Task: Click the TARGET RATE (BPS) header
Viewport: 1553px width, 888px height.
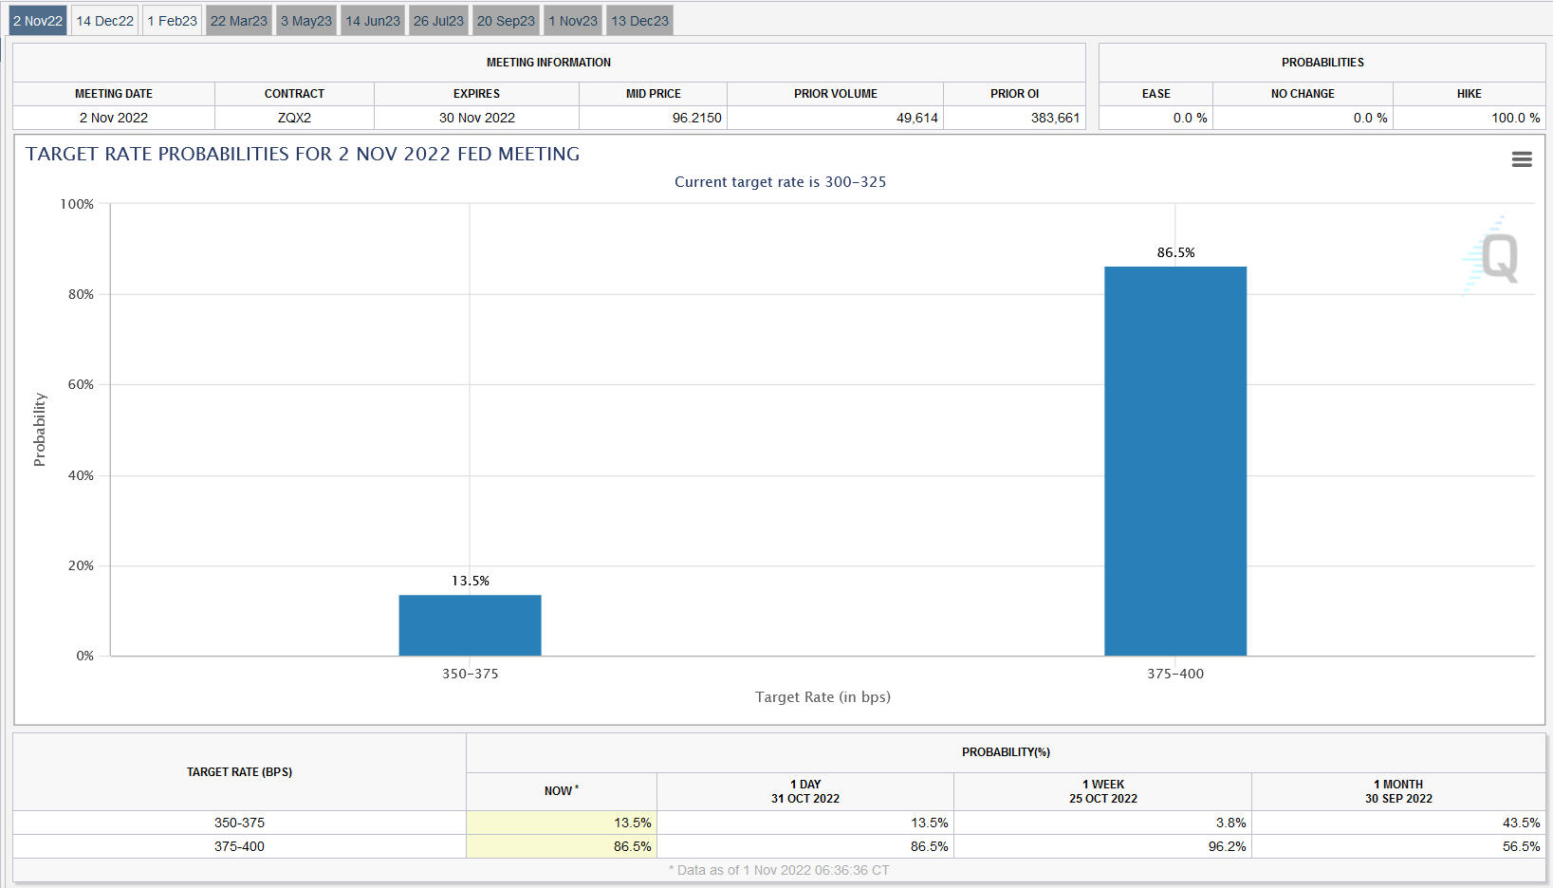Action: click(x=239, y=772)
